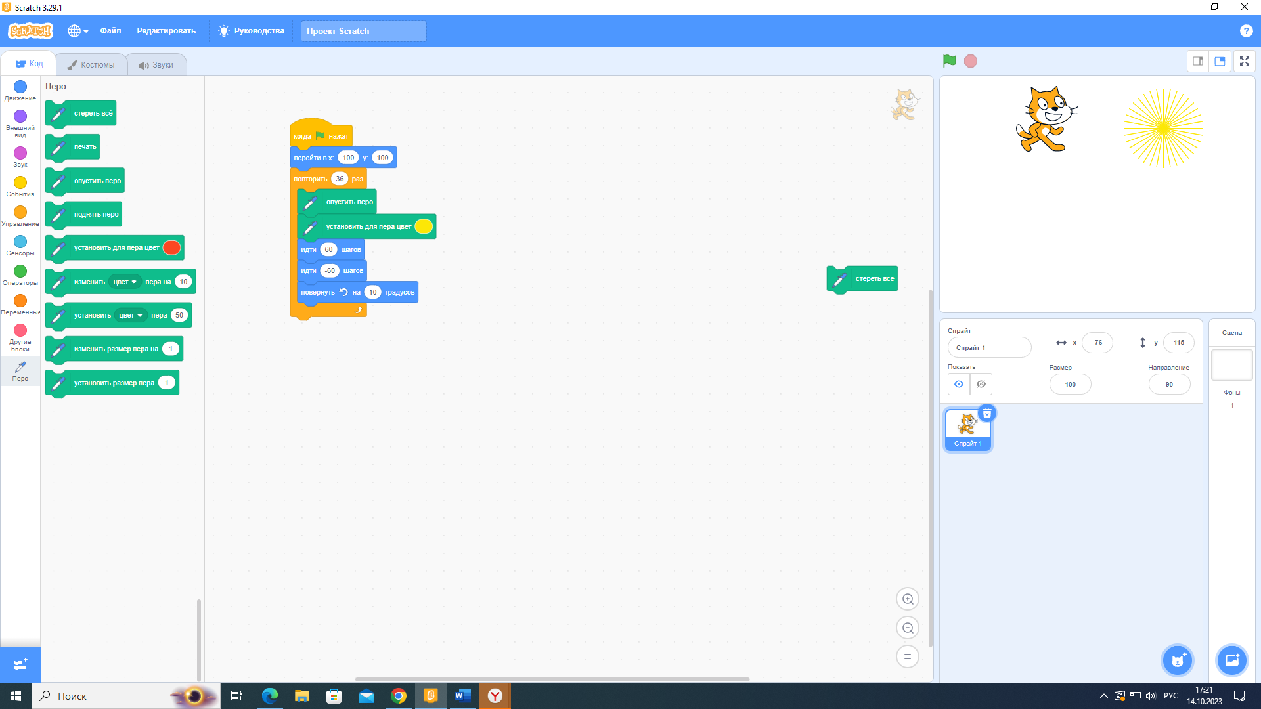
Task: Delete Sprite 1 with the trash icon
Action: [x=986, y=414]
